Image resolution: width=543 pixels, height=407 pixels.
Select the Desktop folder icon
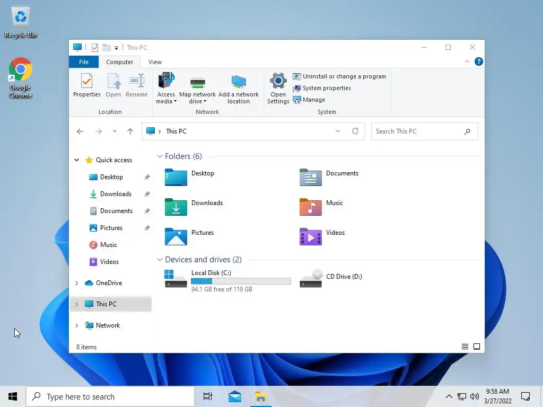click(176, 177)
